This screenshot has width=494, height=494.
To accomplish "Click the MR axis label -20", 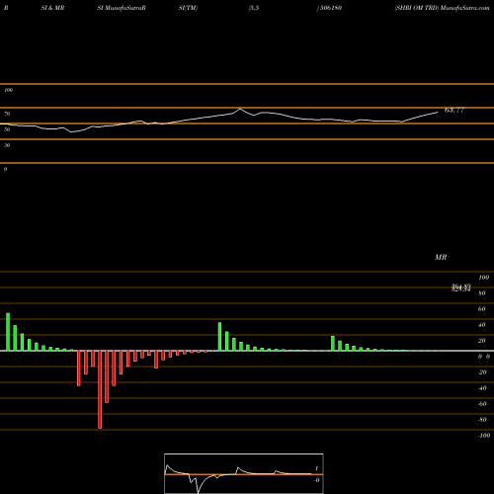I will tap(482, 372).
